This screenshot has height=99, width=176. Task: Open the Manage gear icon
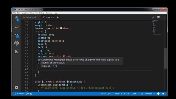(16, 87)
